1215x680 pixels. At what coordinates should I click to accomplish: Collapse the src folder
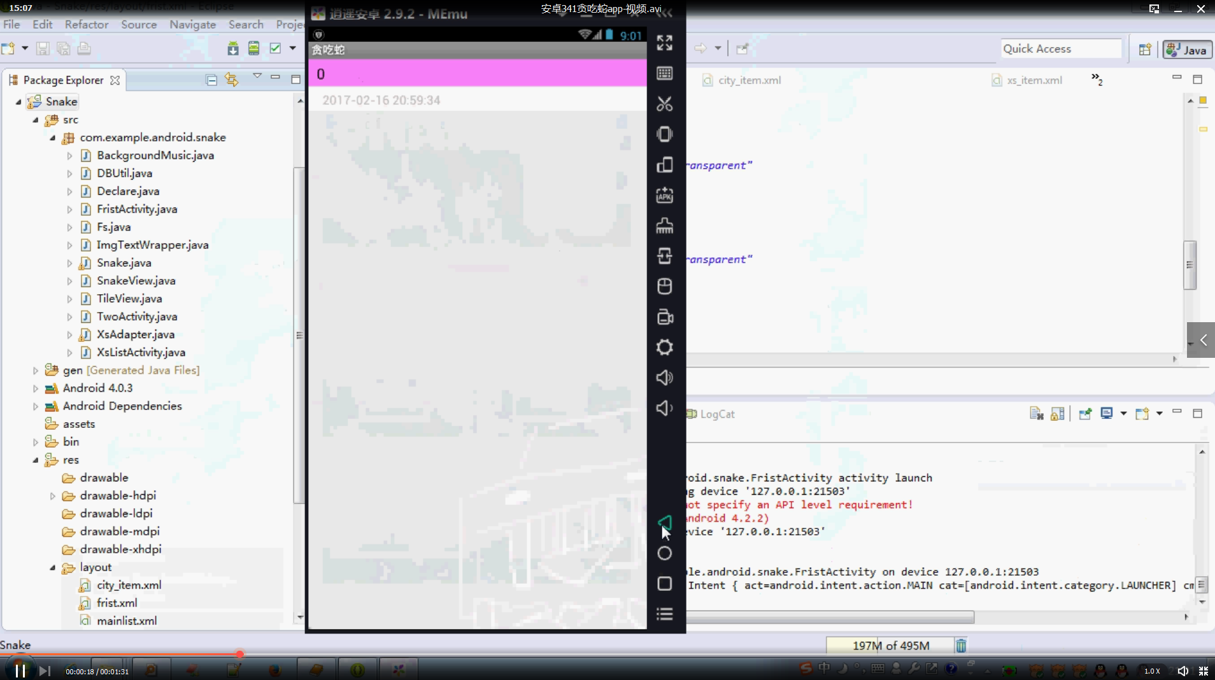(x=36, y=120)
